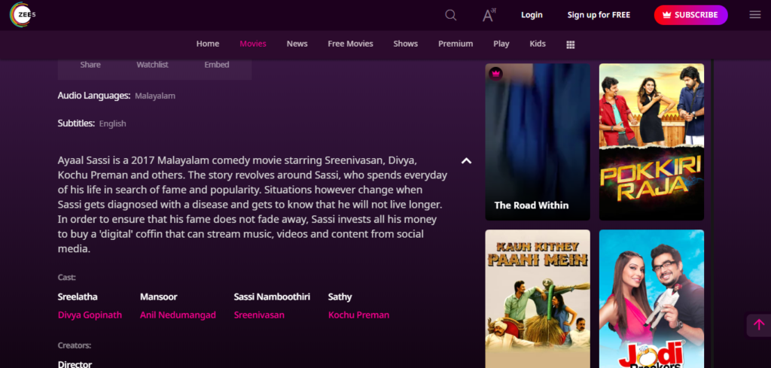Image resolution: width=771 pixels, height=368 pixels.
Task: Switch to the Shows tab
Action: pos(406,44)
